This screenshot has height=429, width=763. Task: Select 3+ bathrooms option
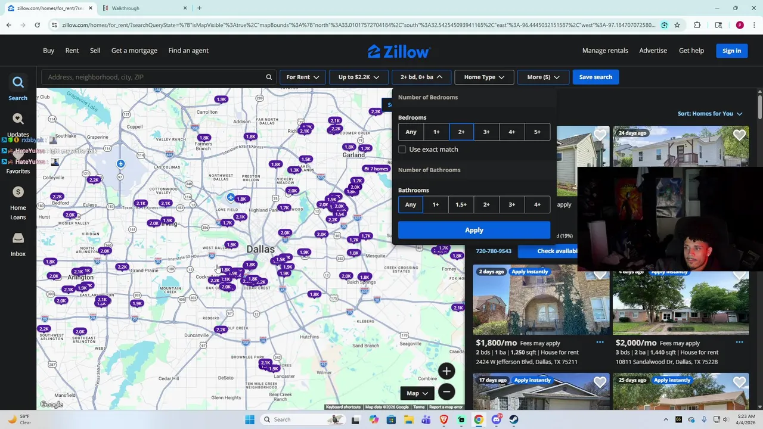(x=511, y=204)
